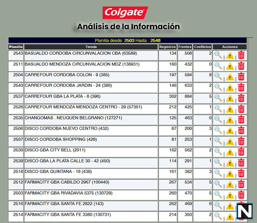Delete planilla 2539 via trash icon
Image resolution: width=257 pixels, height=223 pixels.
coord(241,162)
